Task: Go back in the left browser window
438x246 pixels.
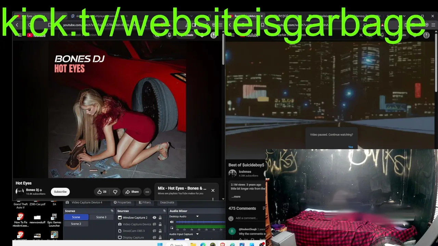Action: coord(17,25)
